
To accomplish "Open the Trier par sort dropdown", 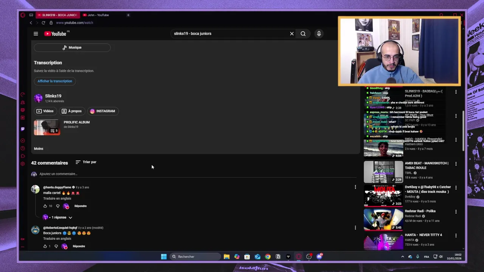I will (x=86, y=162).
